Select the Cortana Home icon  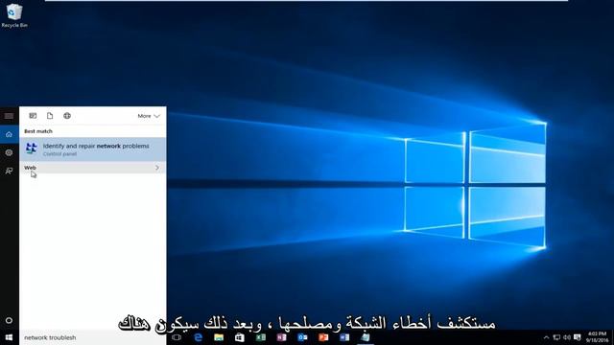[x=9, y=134]
